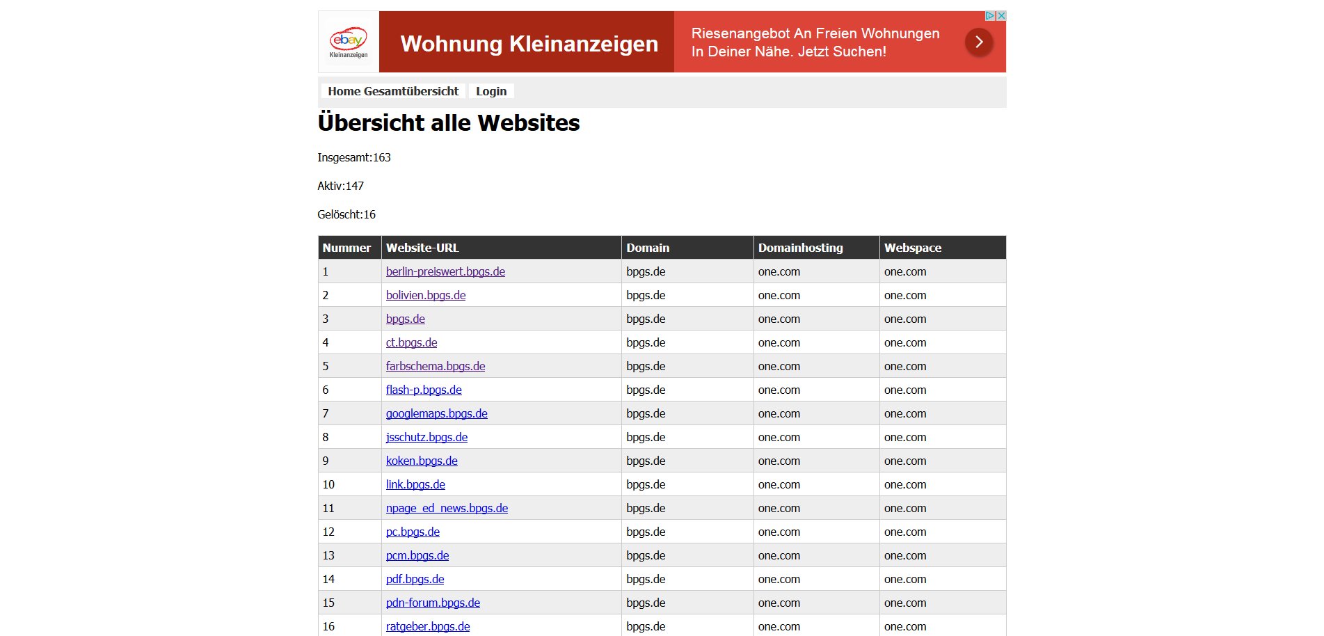Dismiss the advertisement with the X icon
This screenshot has width=1324, height=636.
[1000, 15]
